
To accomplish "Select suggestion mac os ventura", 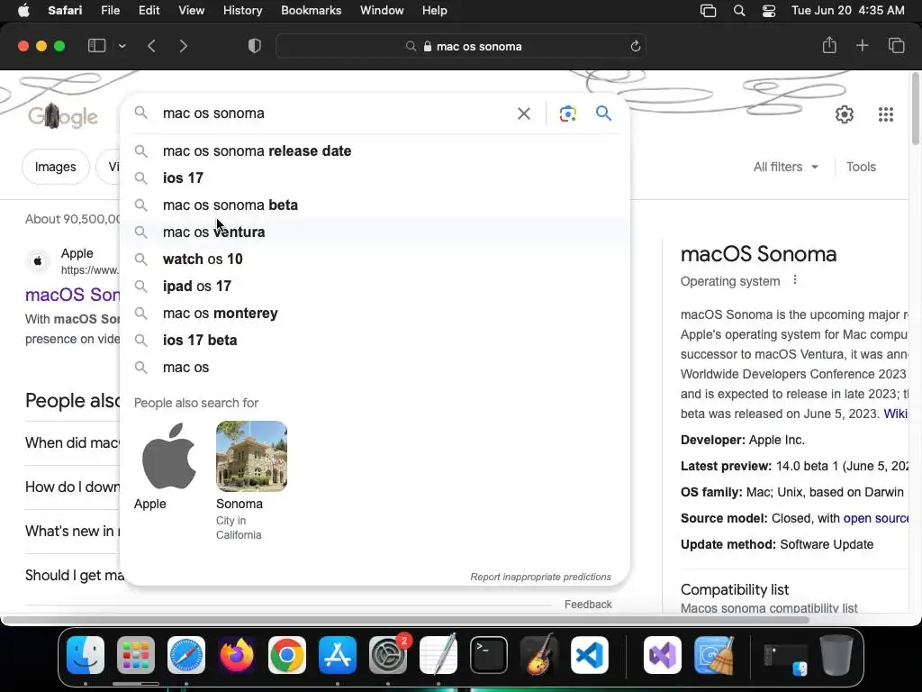I will [x=375, y=232].
